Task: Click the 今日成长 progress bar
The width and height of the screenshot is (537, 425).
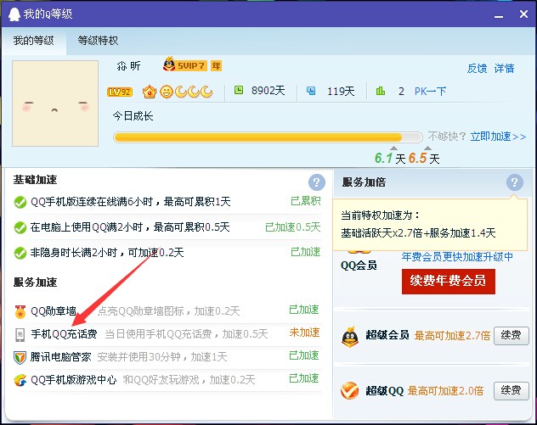Action: pos(267,137)
